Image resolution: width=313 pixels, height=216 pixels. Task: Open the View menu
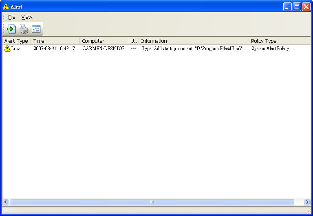pyautogui.click(x=27, y=17)
